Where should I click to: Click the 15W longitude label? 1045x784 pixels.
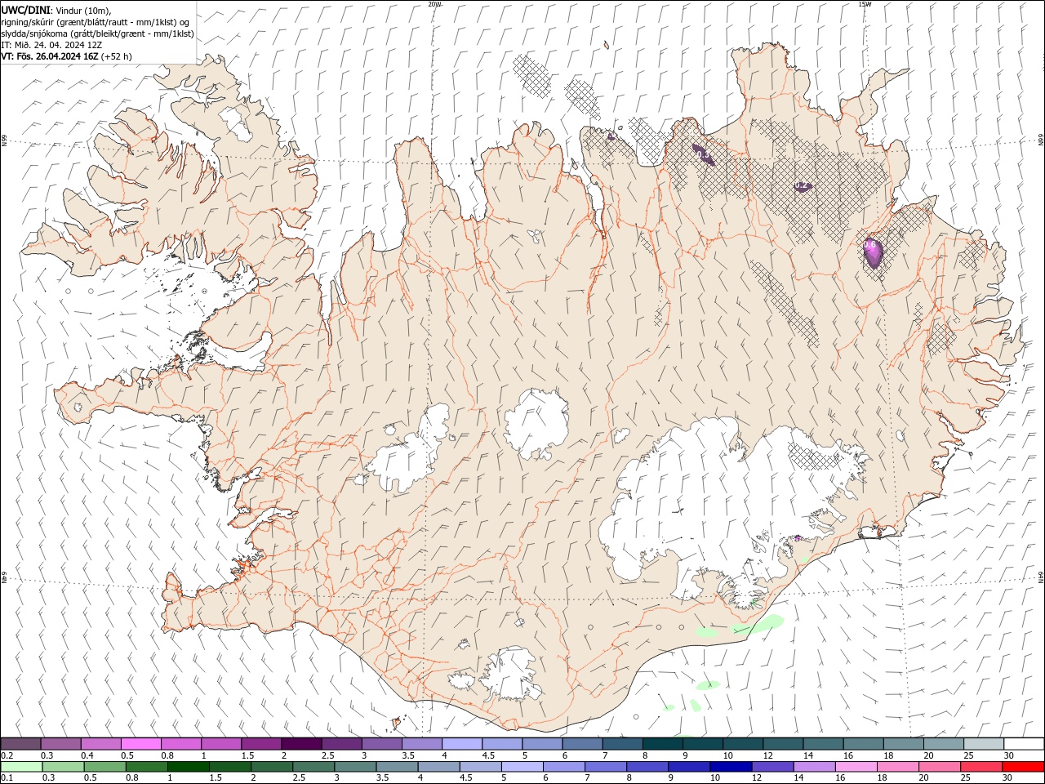[x=865, y=4]
